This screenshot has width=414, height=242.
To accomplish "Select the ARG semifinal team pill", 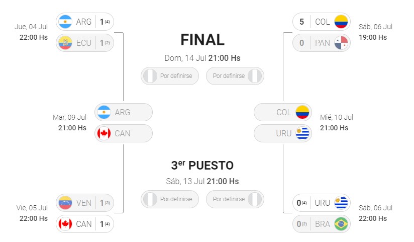I will [x=124, y=112].
